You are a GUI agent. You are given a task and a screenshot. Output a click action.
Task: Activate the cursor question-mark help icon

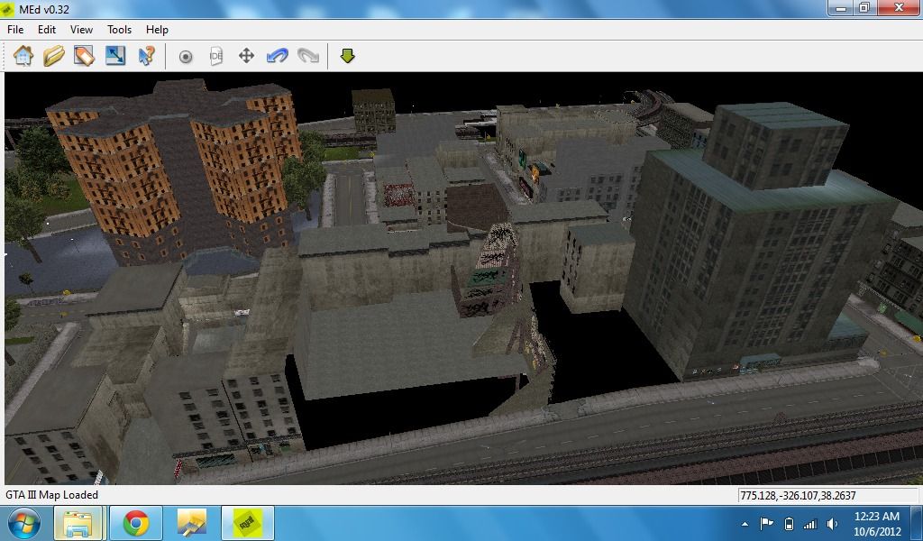point(146,56)
